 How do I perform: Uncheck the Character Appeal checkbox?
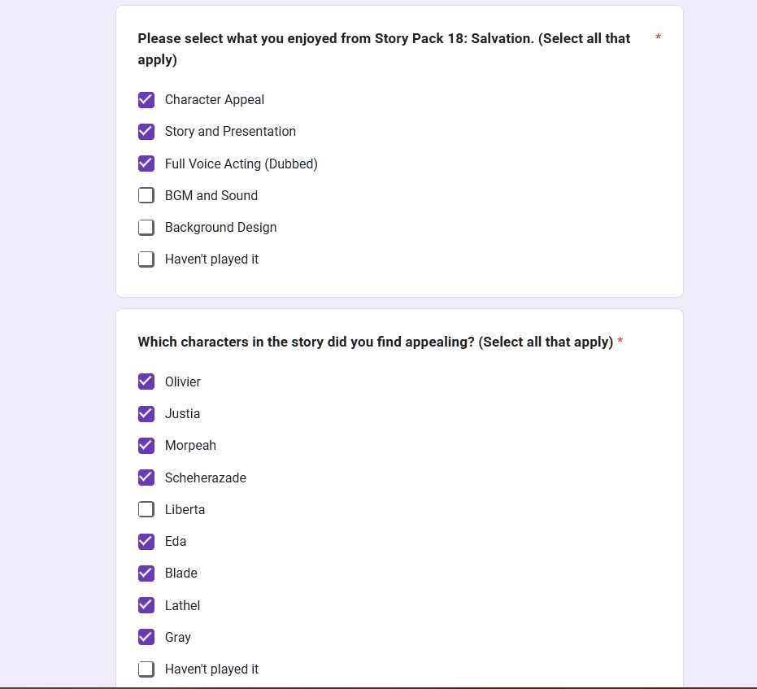pos(146,100)
